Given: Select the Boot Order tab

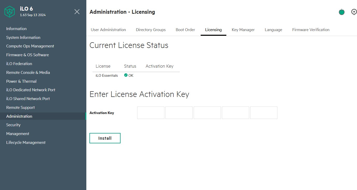Looking at the screenshot, I should 185,30.
